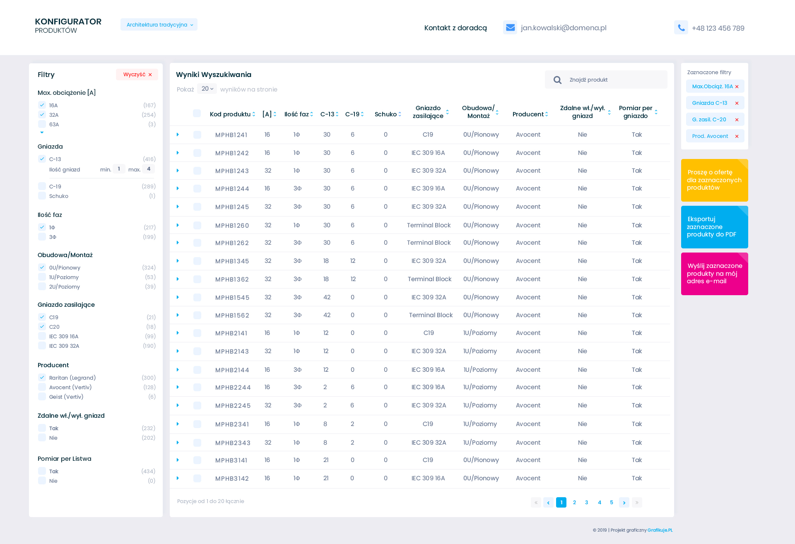Remove the Prod. Avocent filter tag
795x544 pixels.
tap(737, 136)
